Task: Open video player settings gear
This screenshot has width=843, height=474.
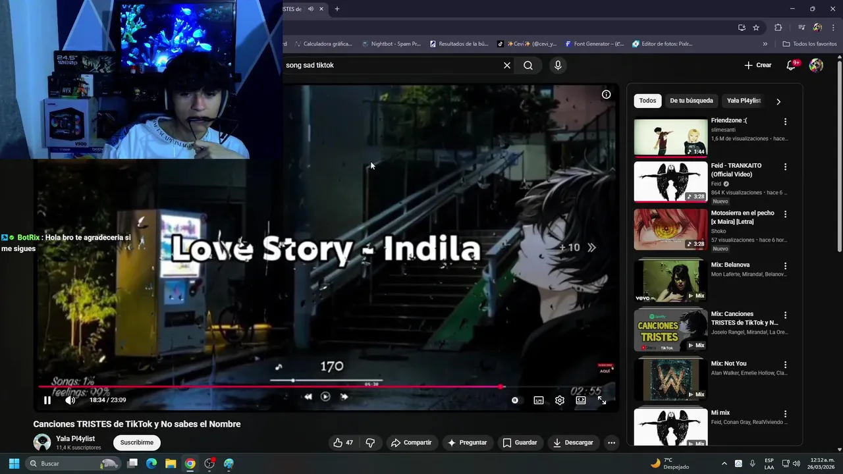Action: tap(559, 400)
